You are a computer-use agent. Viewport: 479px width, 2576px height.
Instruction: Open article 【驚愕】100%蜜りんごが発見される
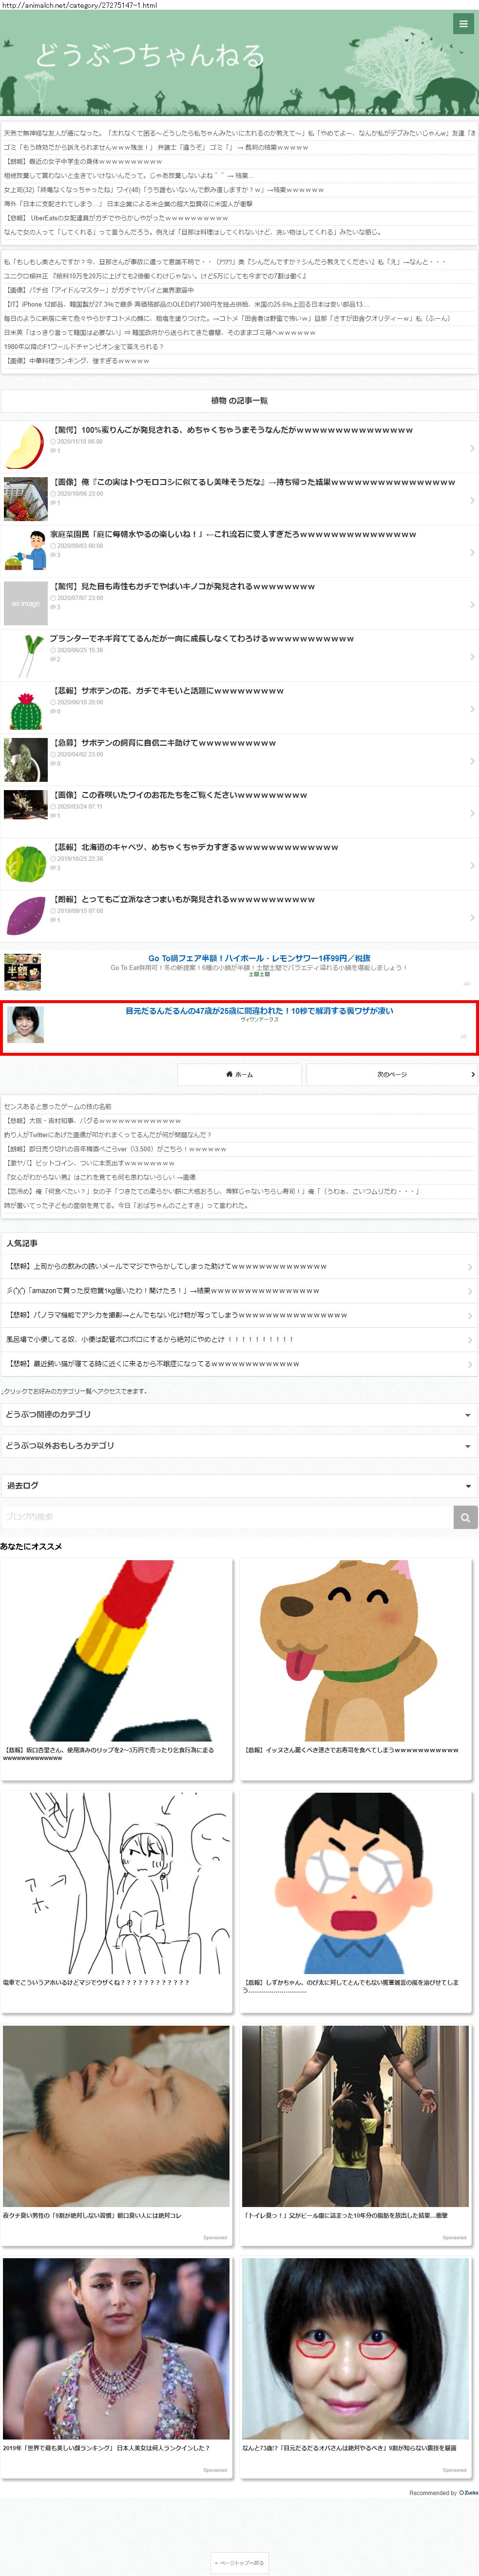tap(232, 430)
